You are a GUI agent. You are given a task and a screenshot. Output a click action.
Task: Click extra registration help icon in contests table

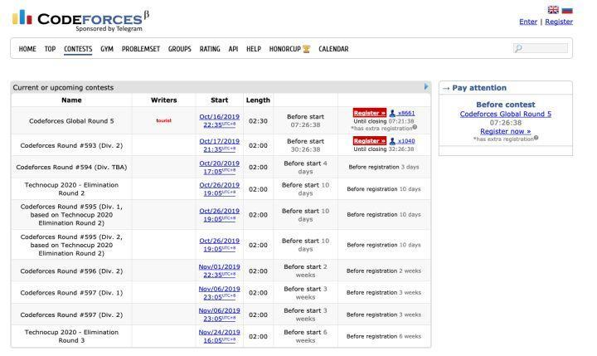(415, 127)
